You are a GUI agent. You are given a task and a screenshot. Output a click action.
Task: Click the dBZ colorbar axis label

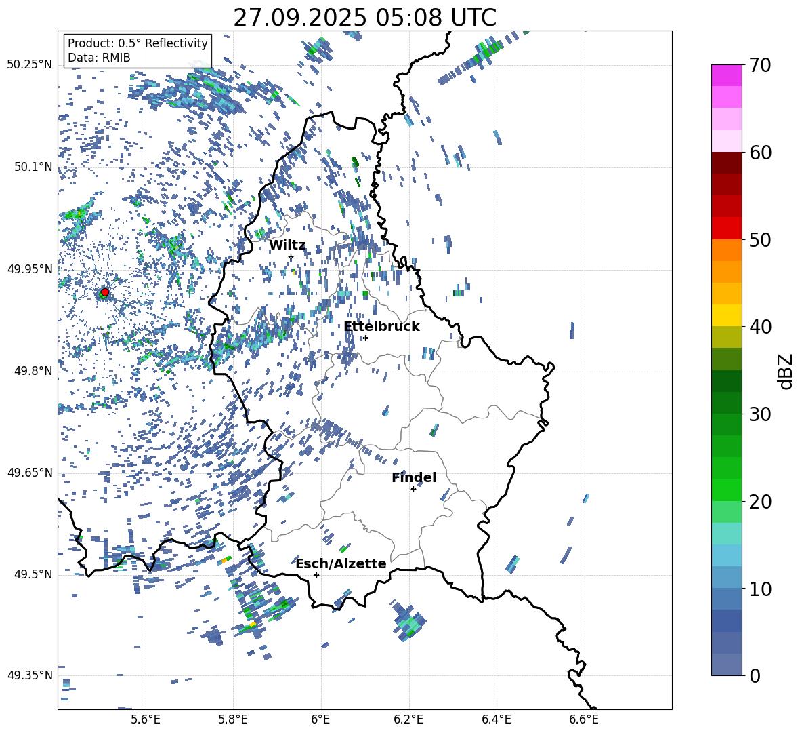point(785,371)
